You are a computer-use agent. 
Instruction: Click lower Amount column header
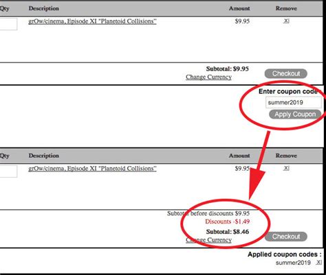click(x=239, y=156)
